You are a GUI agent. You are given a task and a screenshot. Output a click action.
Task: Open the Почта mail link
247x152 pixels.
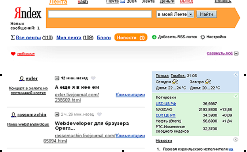pos(112,2)
